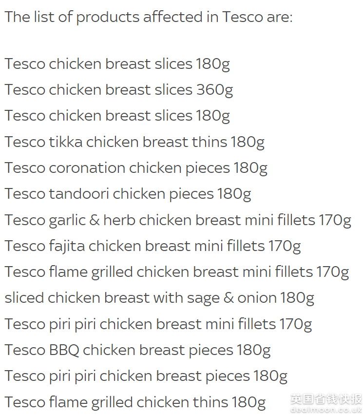Select Tesco piri piri chicken breast pieces line
The image size is (363, 418).
(146, 376)
